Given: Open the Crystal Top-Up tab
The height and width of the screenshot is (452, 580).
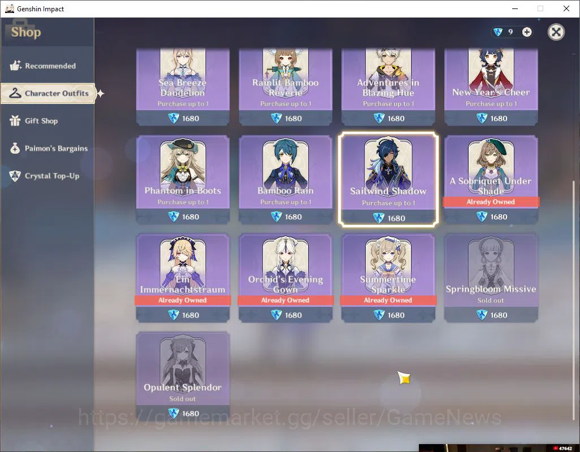Looking at the screenshot, I should click(47, 176).
